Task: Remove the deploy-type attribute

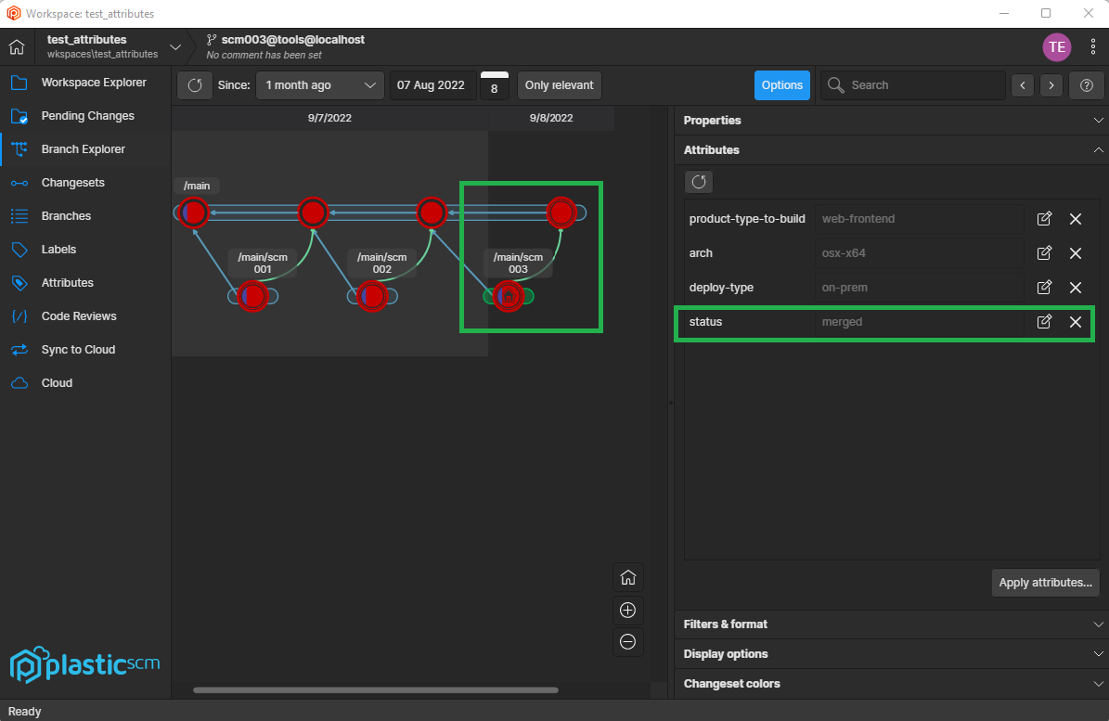Action: point(1076,287)
